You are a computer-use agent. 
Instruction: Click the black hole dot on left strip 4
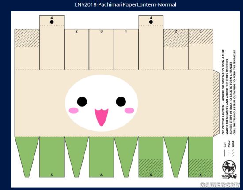pos(52,22)
